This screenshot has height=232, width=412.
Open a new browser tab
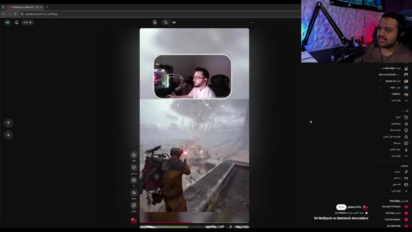point(47,7)
